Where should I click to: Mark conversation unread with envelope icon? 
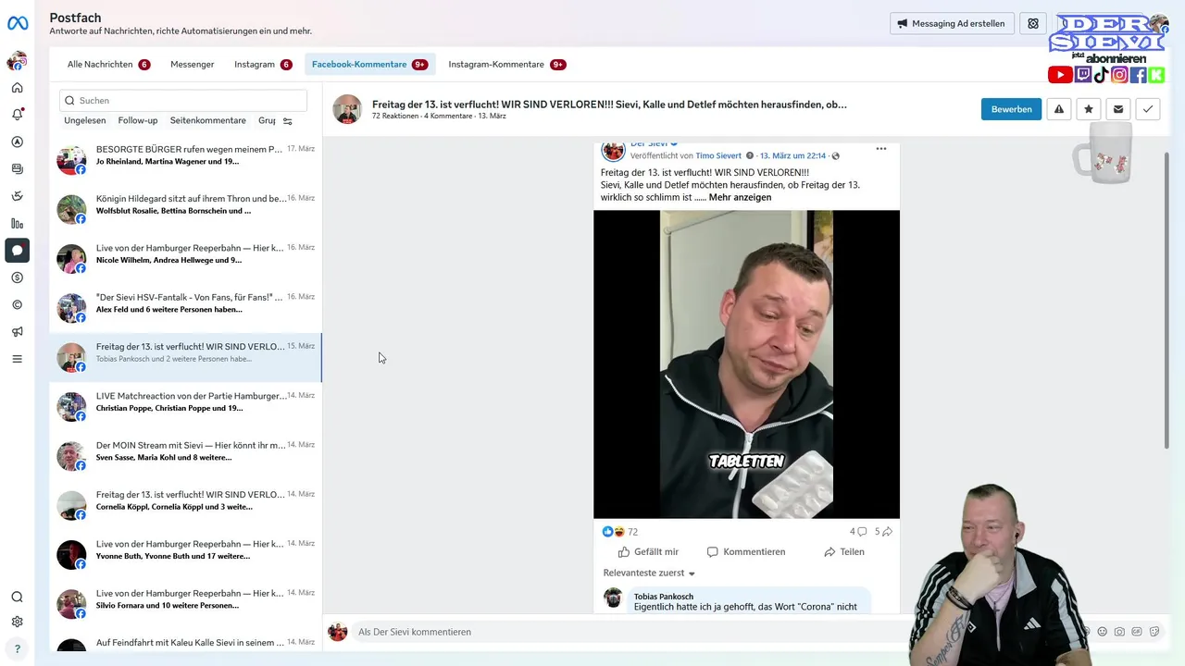point(1118,109)
